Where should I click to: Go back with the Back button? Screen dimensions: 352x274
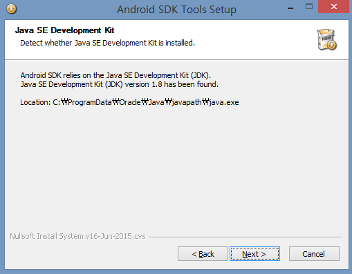(203, 254)
